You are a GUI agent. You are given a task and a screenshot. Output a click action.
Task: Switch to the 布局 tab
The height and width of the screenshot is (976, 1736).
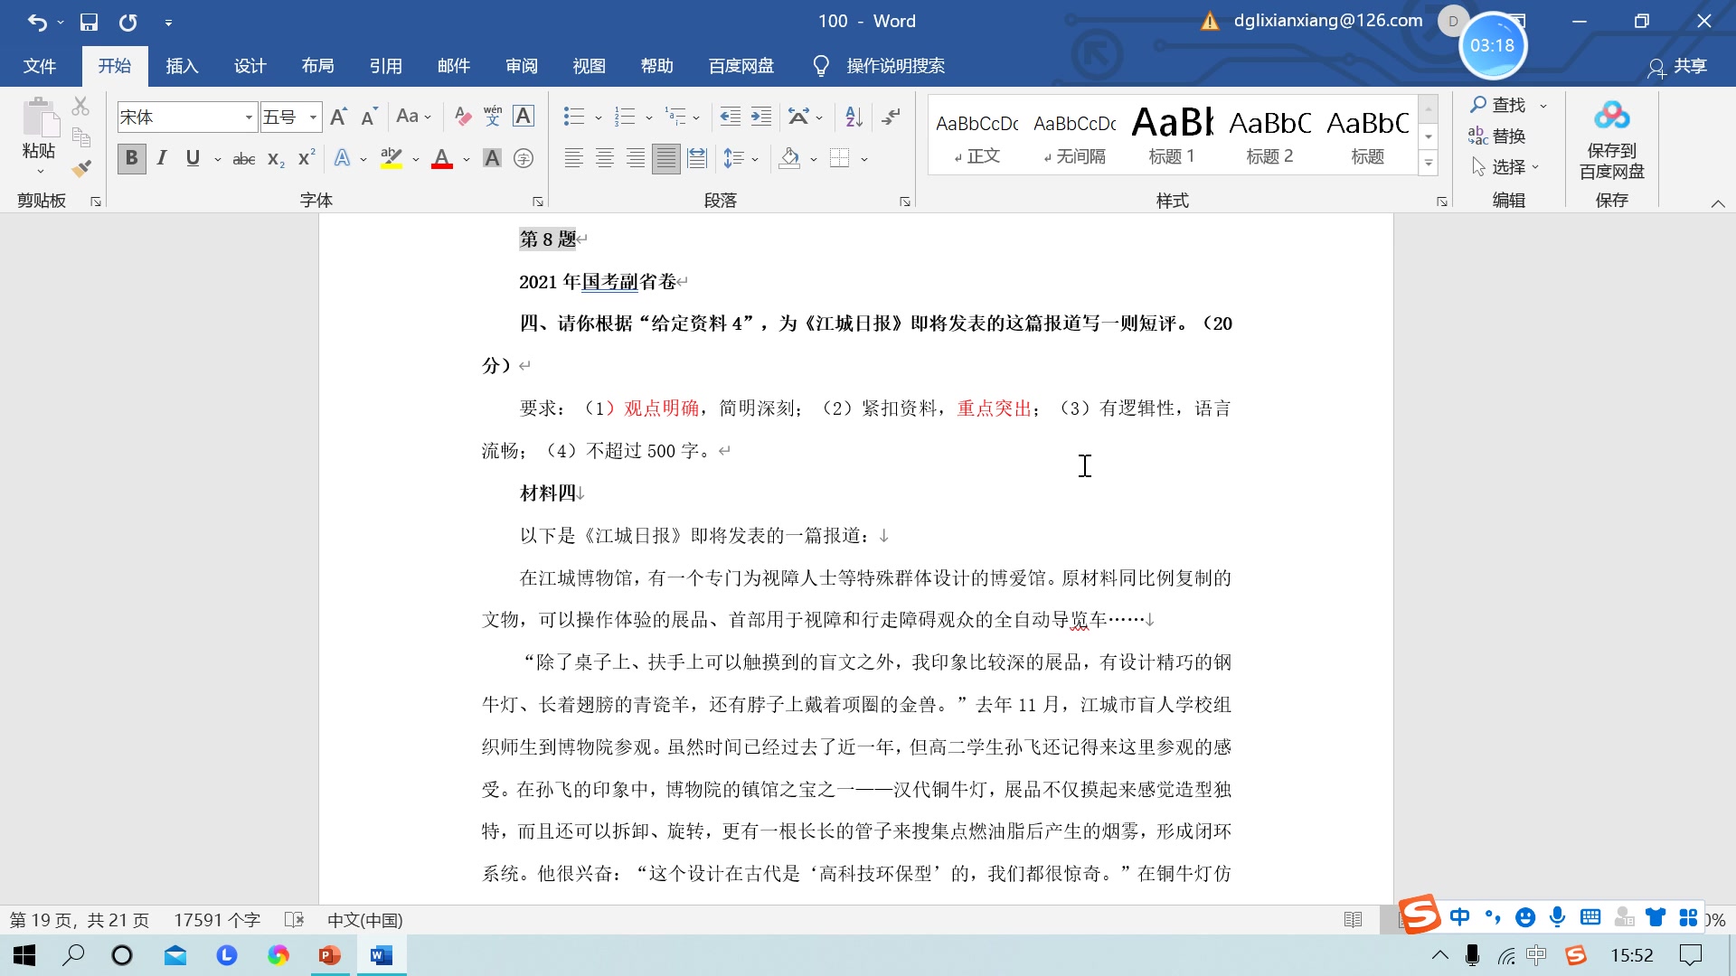317,66
